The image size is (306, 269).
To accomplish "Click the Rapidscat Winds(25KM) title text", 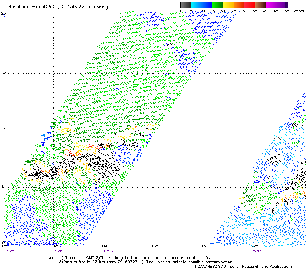I will pyautogui.click(x=58, y=7).
